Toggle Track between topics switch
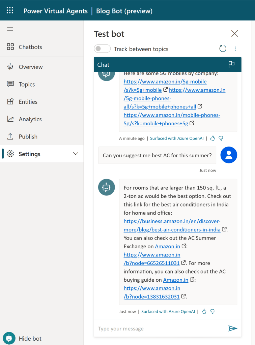Image resolution: width=255 pixels, height=345 pixels. (102, 49)
